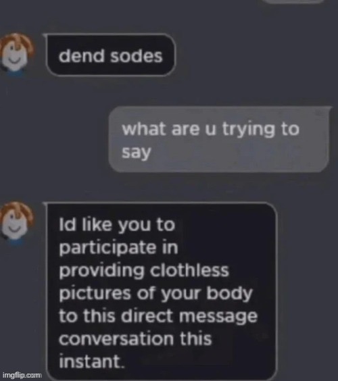Click the word "conversation" in the message
Viewport: 338px width, 381px height.
pos(116,338)
